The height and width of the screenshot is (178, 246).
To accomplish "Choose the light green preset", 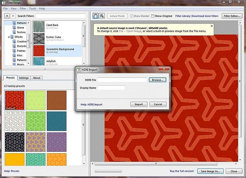I will point(36,100).
